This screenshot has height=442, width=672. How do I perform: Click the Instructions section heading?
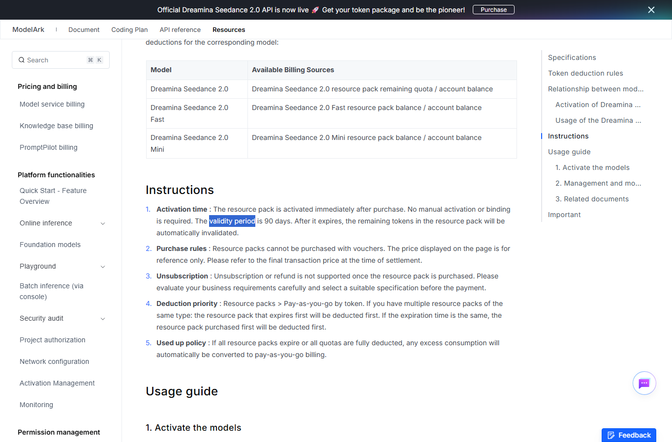[180, 190]
